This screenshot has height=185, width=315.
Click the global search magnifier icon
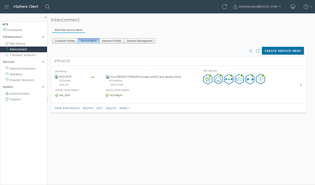click(x=47, y=6)
